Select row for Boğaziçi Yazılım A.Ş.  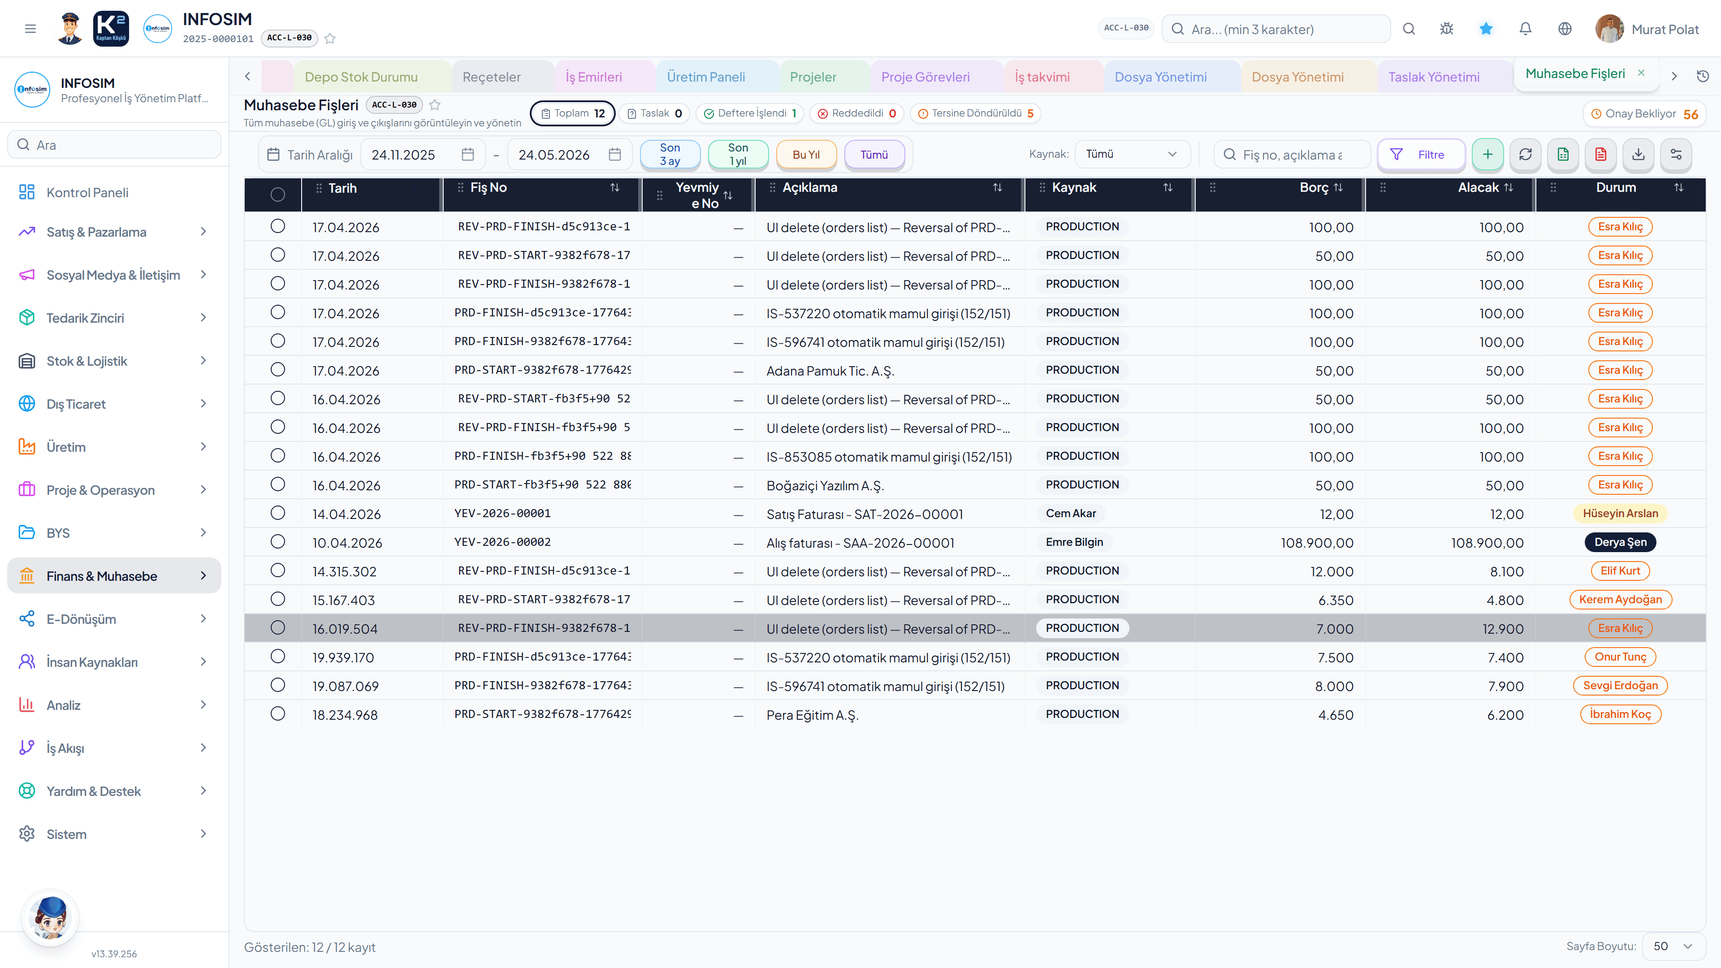(x=278, y=484)
